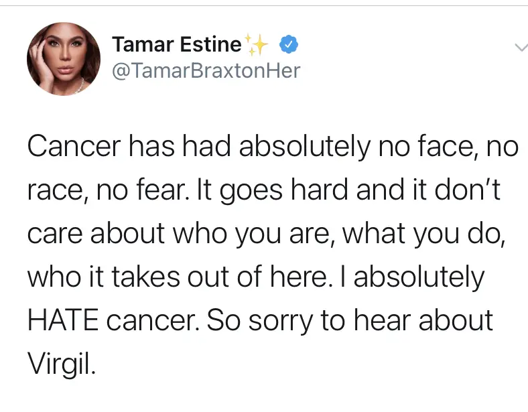Click the display name Tamar Estine
The image size is (528, 412).
176,45
